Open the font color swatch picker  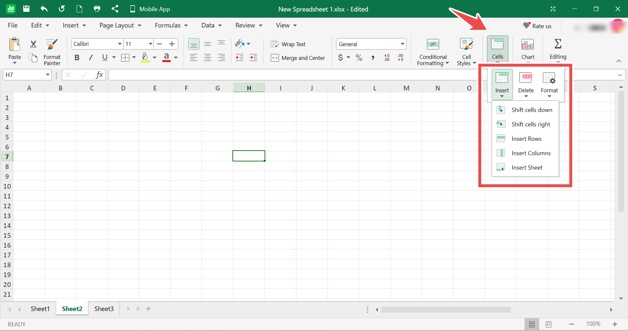point(176,58)
